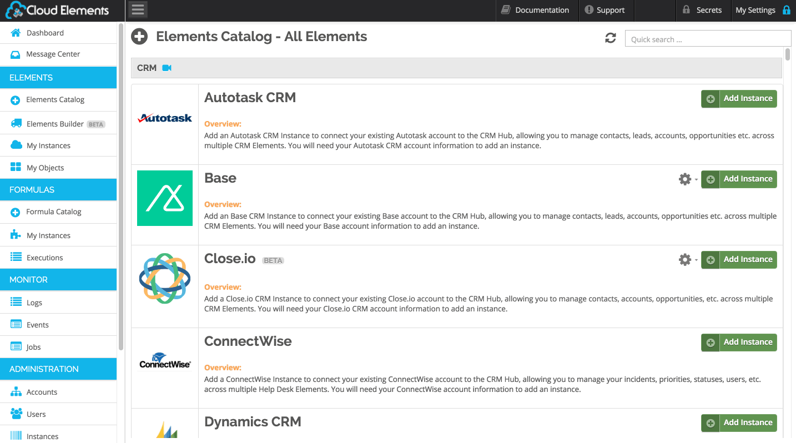Screen dimensions: 796x443
Task: Select the Base logo thumbnail
Action: [165, 198]
